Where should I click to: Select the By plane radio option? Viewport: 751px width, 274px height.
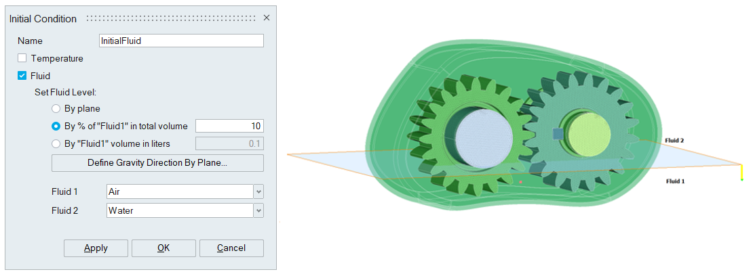(x=56, y=108)
